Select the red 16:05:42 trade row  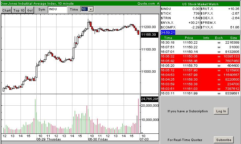(x=200, y=61)
